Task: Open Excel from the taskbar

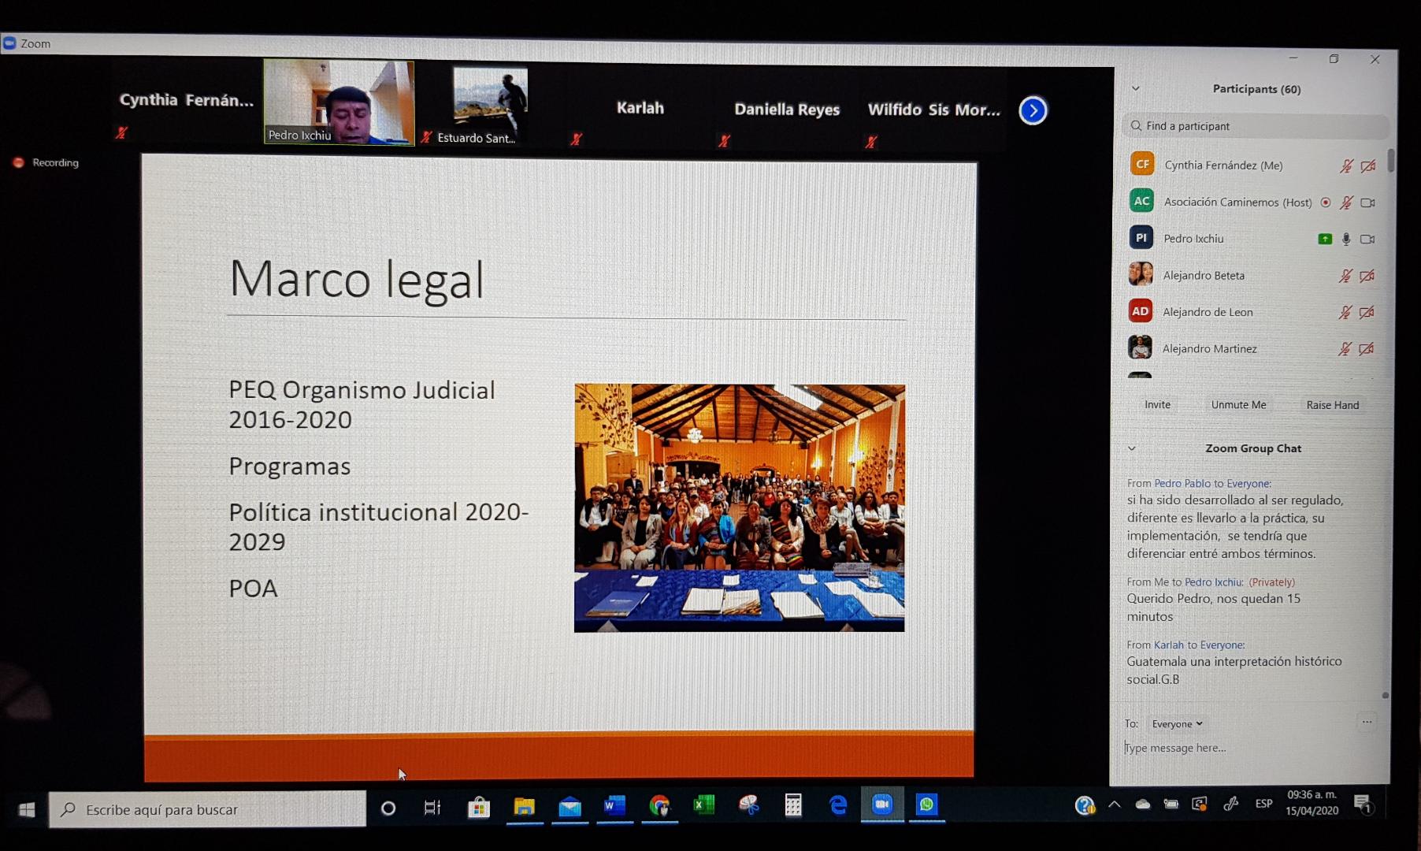Action: coord(703,805)
